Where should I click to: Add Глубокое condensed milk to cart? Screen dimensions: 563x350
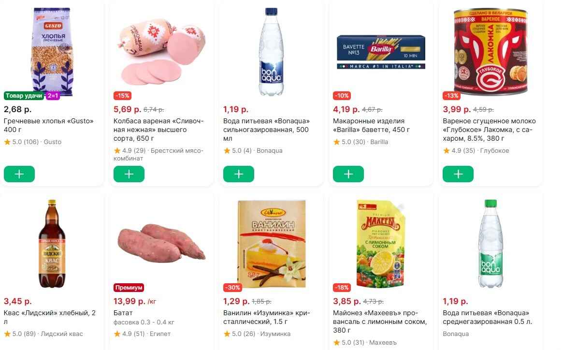[458, 174]
